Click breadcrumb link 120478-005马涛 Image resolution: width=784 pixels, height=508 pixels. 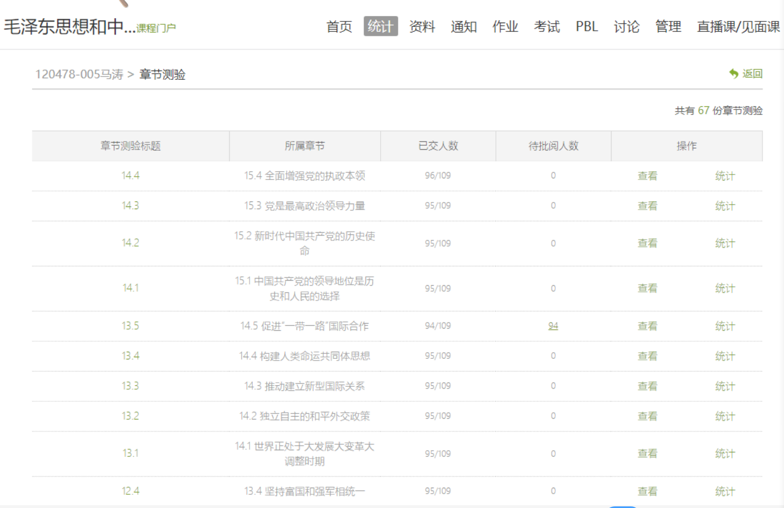tap(79, 74)
